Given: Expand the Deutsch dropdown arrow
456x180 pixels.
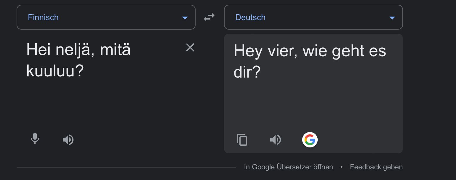Looking at the screenshot, I should (392, 18).
